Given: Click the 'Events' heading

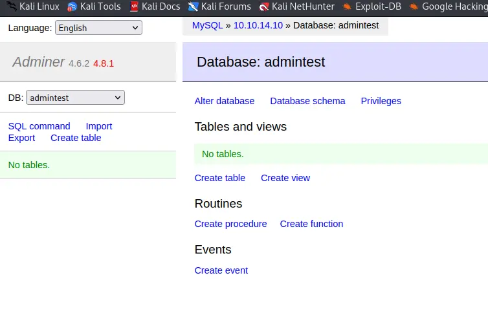Looking at the screenshot, I should pyautogui.click(x=213, y=250).
